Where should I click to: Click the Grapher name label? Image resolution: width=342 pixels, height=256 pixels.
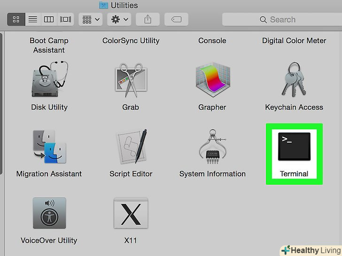[x=212, y=107]
